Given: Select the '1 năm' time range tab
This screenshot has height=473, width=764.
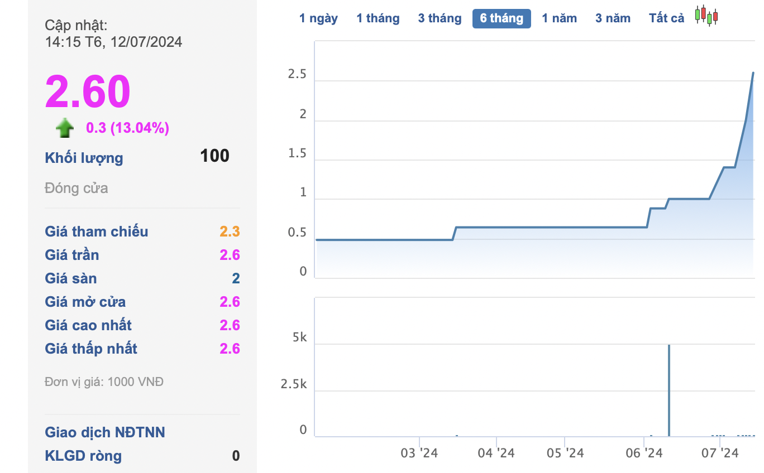Looking at the screenshot, I should coord(559,18).
